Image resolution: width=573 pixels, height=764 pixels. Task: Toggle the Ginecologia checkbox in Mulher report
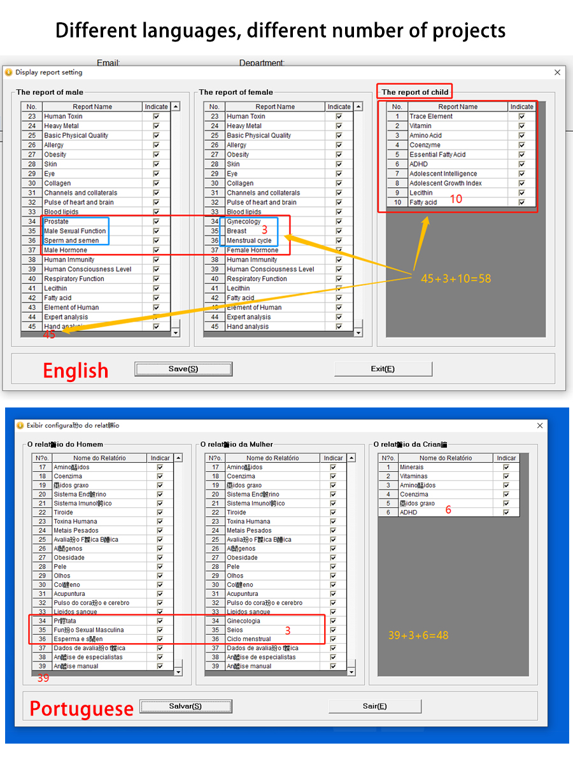tap(333, 621)
